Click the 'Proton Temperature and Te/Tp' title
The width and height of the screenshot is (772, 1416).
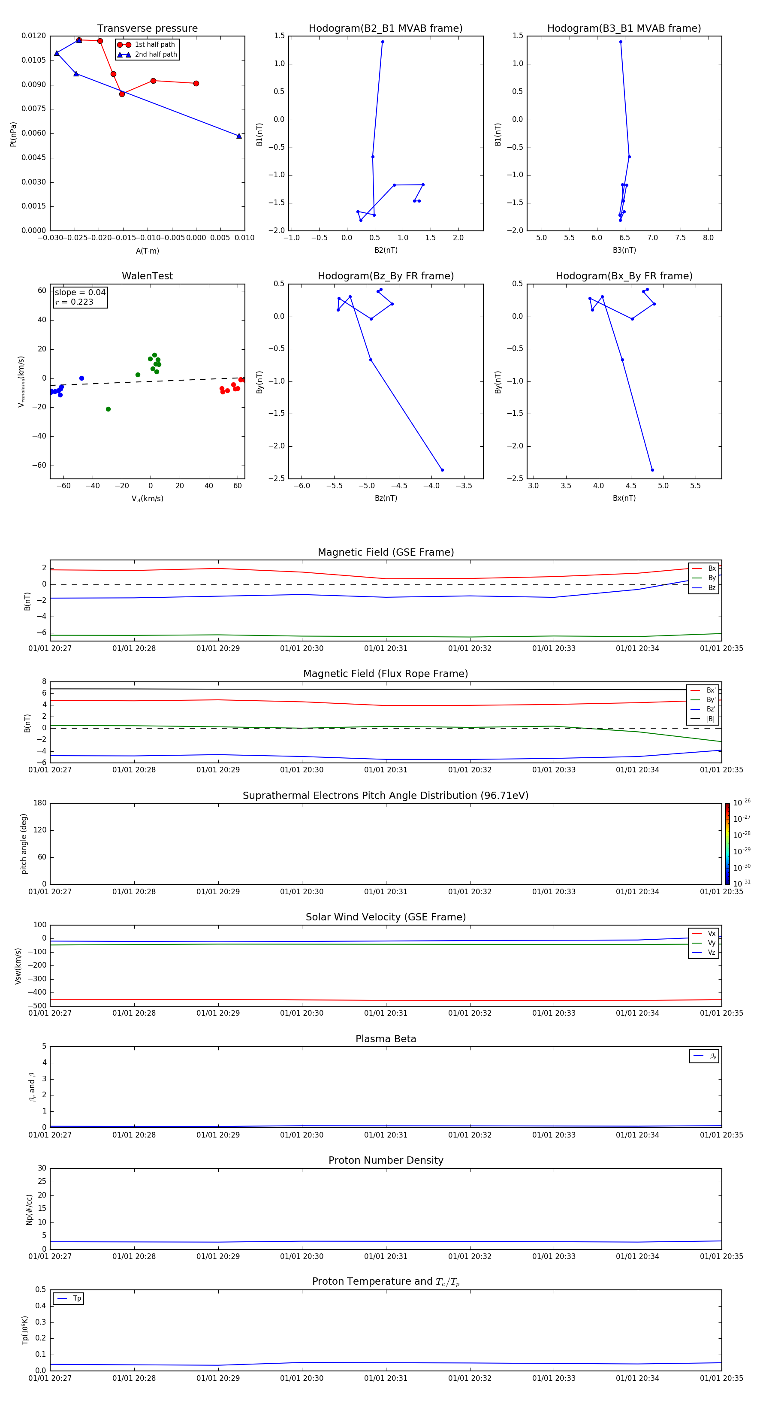386,1282
